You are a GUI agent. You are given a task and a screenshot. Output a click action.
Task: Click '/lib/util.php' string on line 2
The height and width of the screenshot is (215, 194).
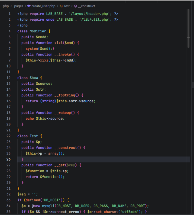click(x=95, y=20)
